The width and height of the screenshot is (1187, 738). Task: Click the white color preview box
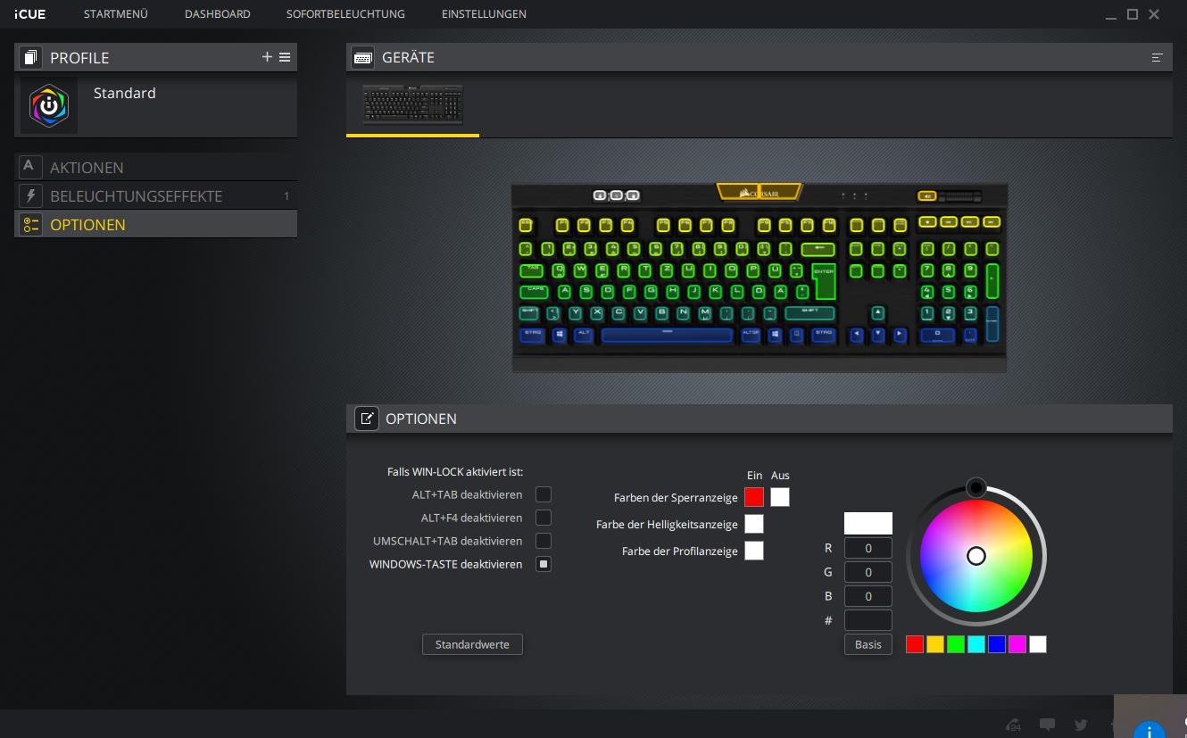tap(868, 523)
